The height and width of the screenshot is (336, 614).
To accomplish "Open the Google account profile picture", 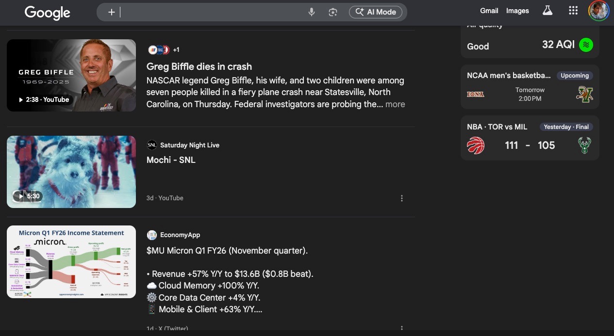I will pos(598,11).
